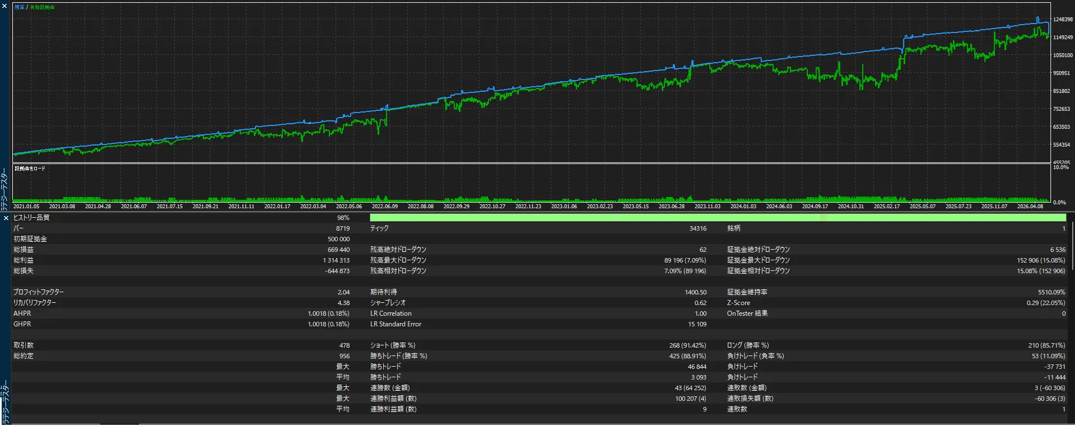Click the GHPR row label

pyautogui.click(x=22, y=324)
